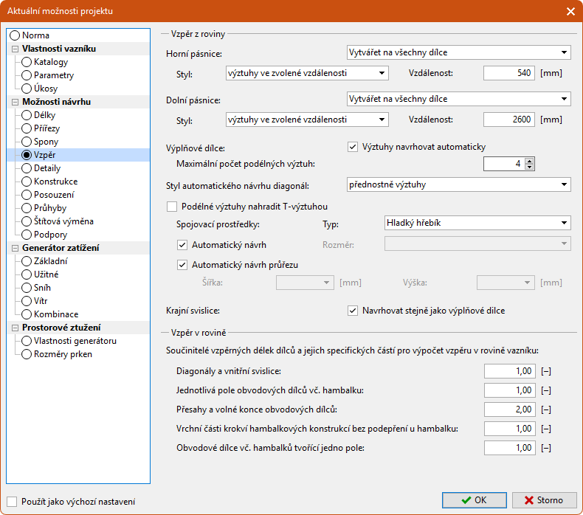The height and width of the screenshot is (515, 583).
Task: Open Styl automatického návrhu diagonál dropdown
Action: pyautogui.click(x=458, y=184)
